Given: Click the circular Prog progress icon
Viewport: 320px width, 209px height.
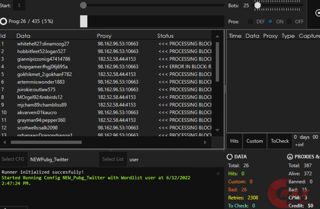Looking at the screenshot, I should 4,21.
